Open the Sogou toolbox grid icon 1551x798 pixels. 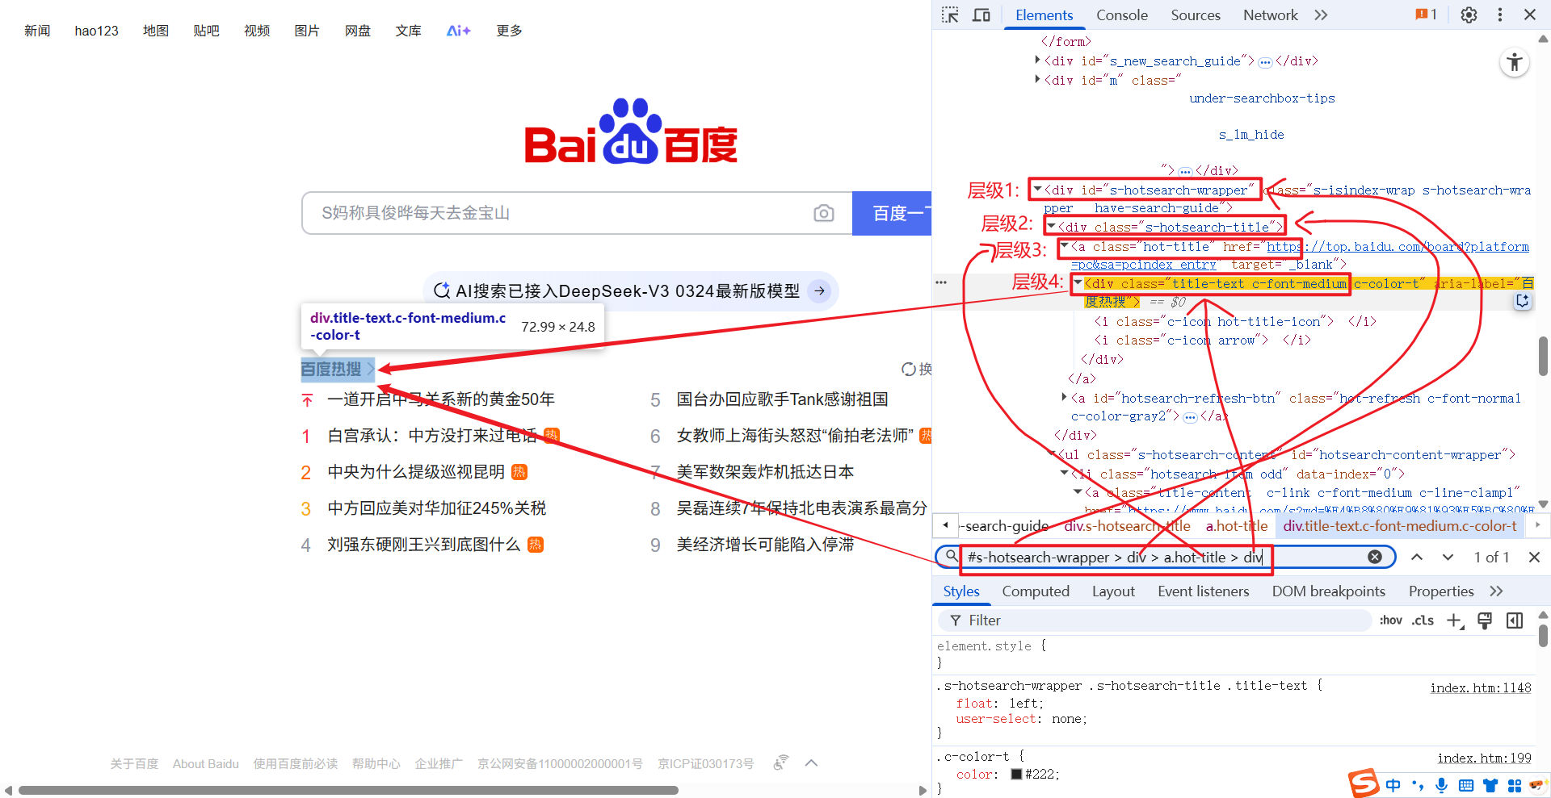click(x=1515, y=785)
